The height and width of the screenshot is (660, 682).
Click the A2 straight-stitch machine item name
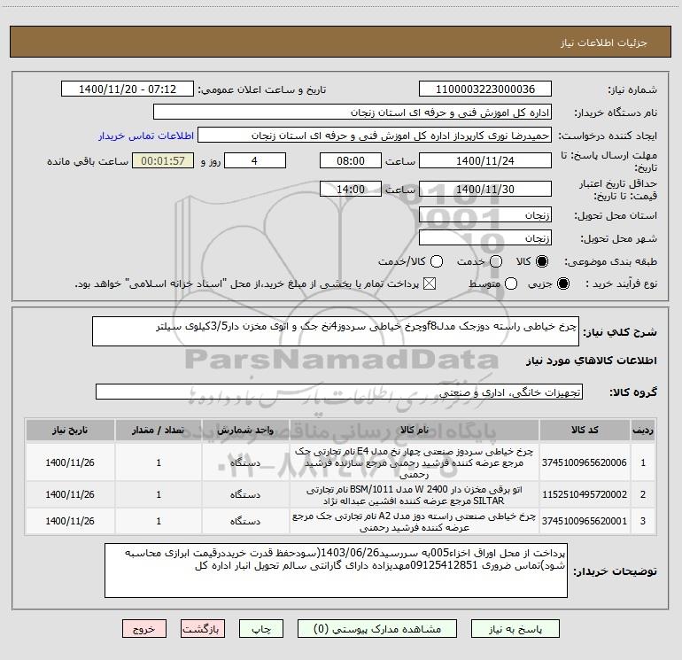(x=415, y=521)
